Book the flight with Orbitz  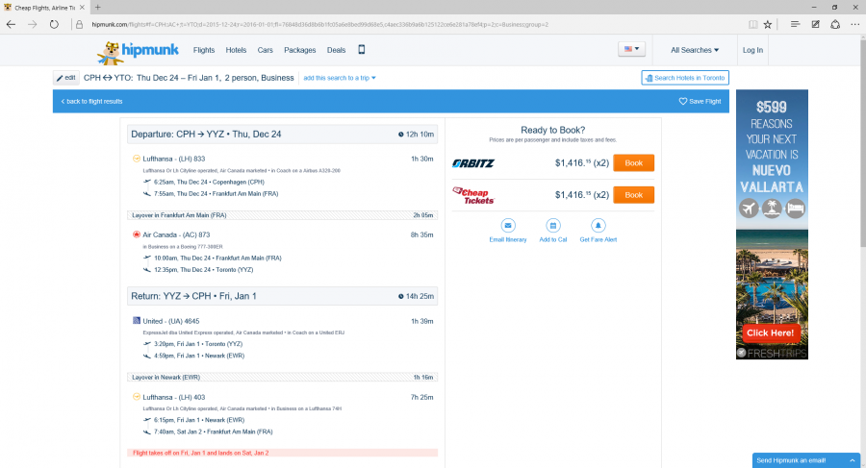point(633,162)
